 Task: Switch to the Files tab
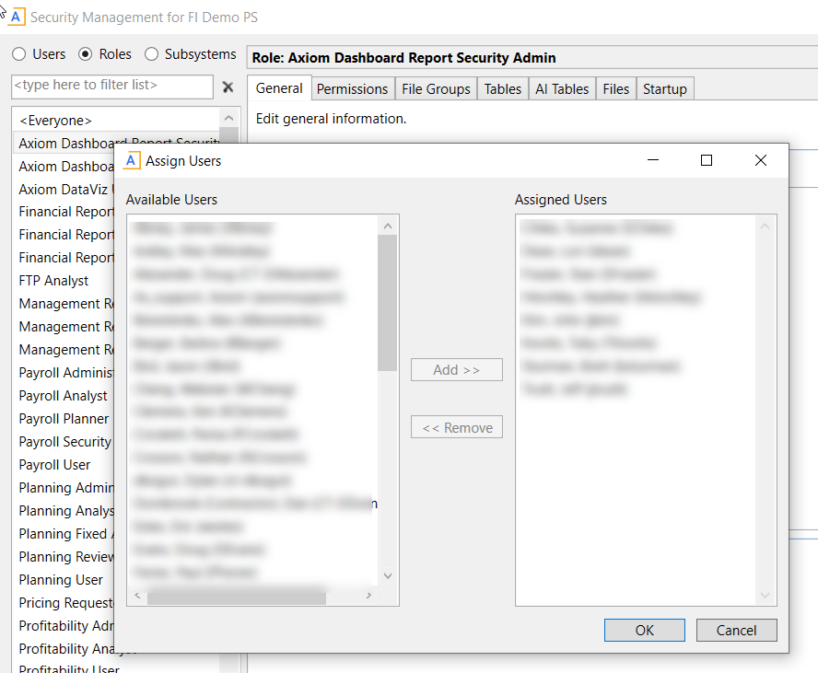pyautogui.click(x=616, y=89)
